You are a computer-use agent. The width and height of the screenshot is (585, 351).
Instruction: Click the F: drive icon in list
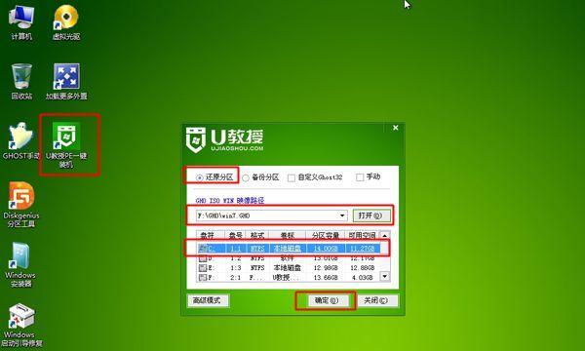click(x=203, y=278)
